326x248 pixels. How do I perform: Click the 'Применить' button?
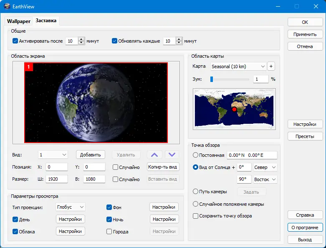305,34
